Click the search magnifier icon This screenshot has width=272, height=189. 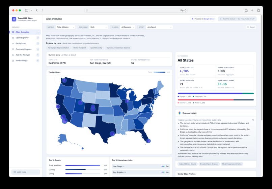click(x=221, y=19)
